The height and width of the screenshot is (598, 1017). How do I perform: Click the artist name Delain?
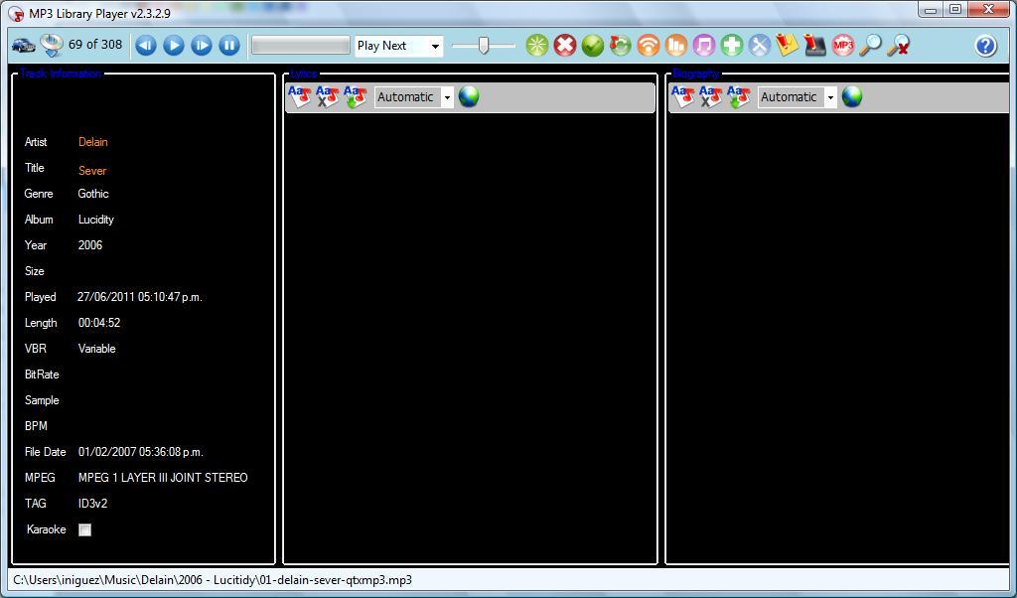pos(92,142)
